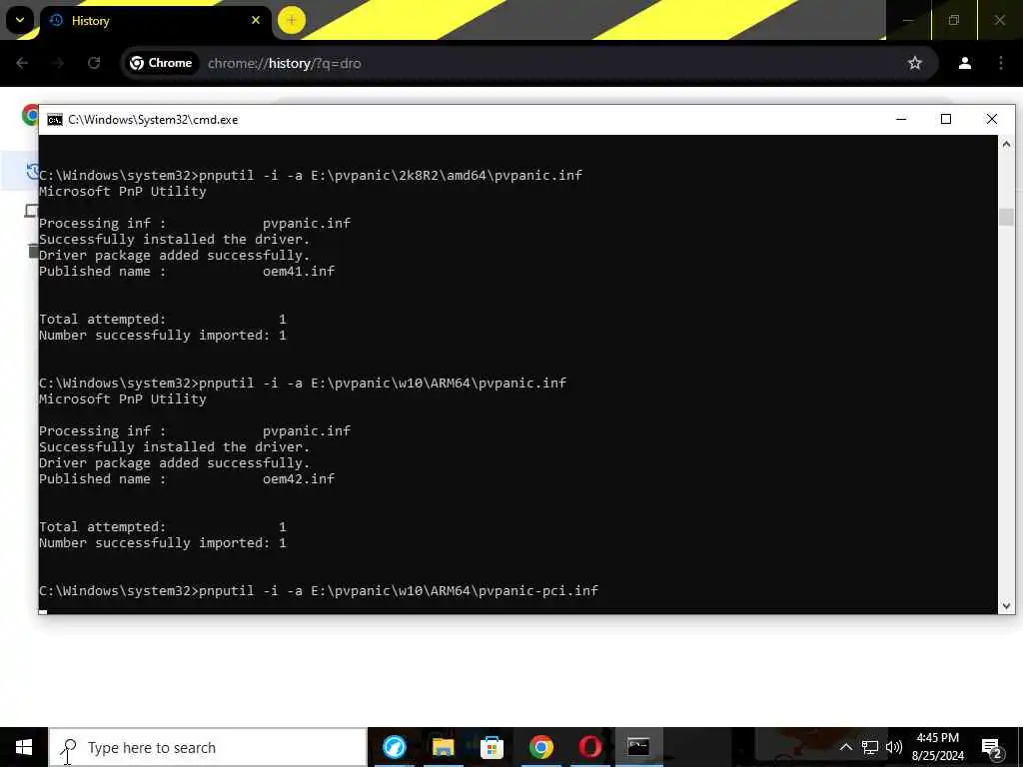The width and height of the screenshot is (1023, 767).
Task: Open Opera browser from taskbar
Action: coord(589,747)
